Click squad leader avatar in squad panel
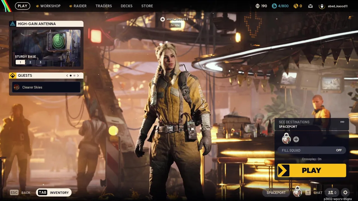 (x=286, y=139)
